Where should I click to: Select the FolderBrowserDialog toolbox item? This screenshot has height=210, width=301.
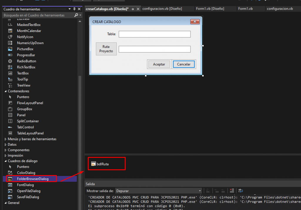click(32, 179)
